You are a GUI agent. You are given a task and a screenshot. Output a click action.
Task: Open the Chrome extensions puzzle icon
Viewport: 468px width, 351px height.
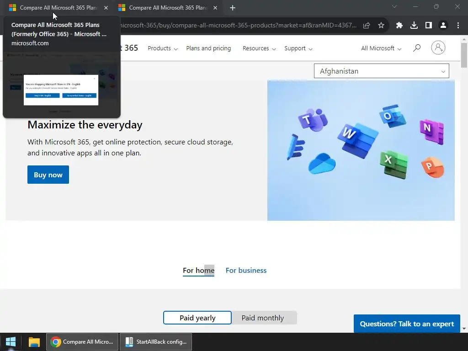point(399,26)
